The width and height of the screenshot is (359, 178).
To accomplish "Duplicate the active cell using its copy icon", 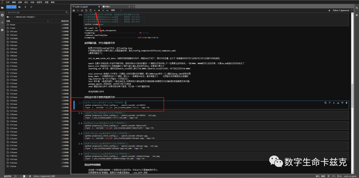I will [x=325, y=103].
